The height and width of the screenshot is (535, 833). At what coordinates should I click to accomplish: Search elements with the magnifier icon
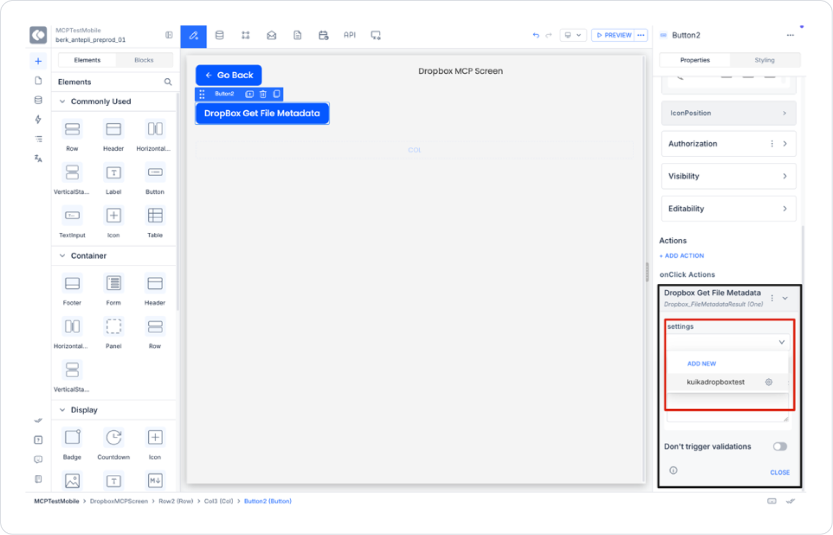click(168, 82)
